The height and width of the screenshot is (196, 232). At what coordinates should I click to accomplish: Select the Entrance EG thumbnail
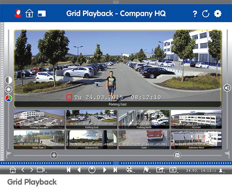pos(91,140)
